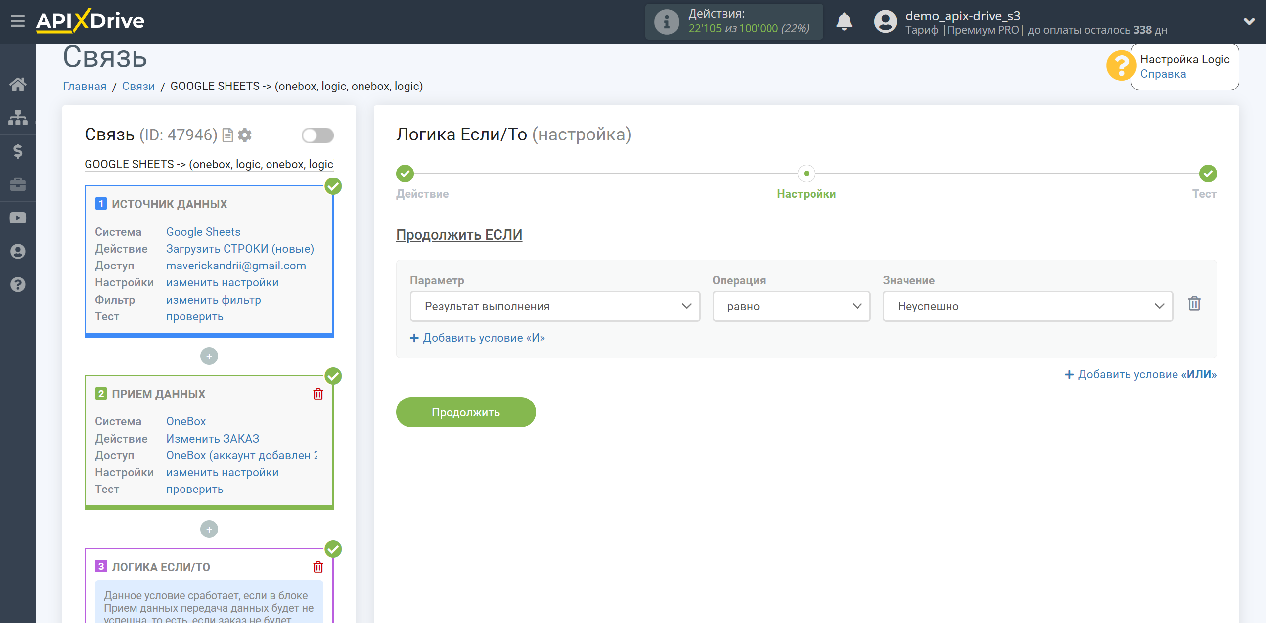Screen dimensions: 1266x623
Task: Click изменить фильтр link
Action: [213, 300]
